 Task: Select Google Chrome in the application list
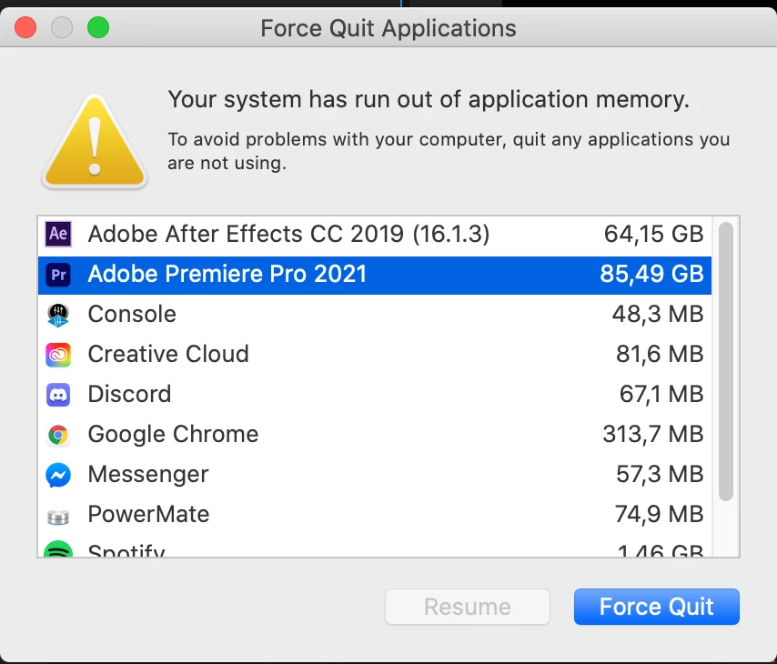tap(173, 435)
